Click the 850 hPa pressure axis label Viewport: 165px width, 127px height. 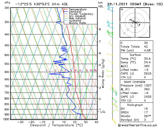pyautogui.click(x=7, y=104)
